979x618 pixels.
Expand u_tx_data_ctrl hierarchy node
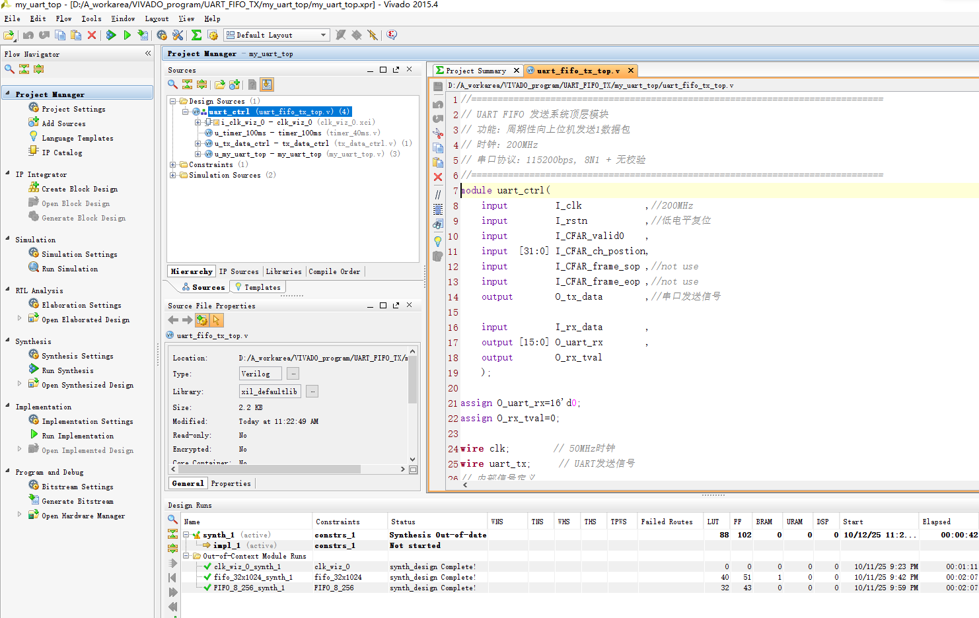[198, 143]
